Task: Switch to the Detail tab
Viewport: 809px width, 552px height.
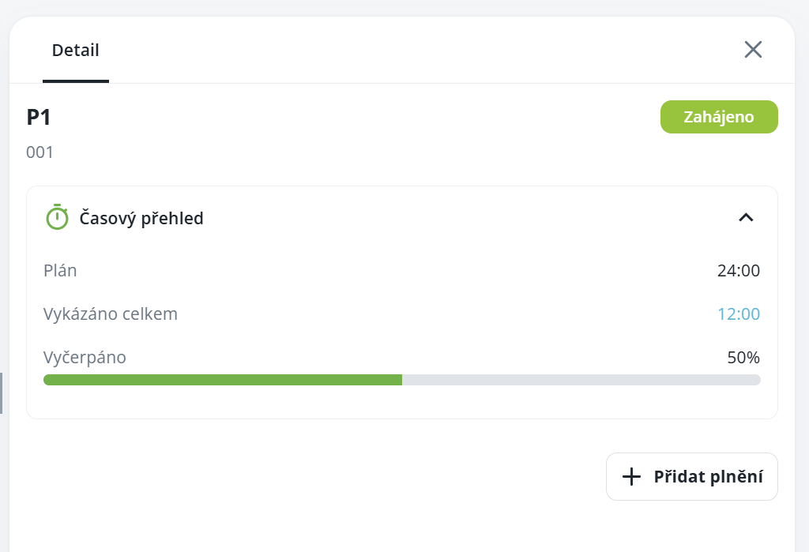Action: click(x=76, y=51)
